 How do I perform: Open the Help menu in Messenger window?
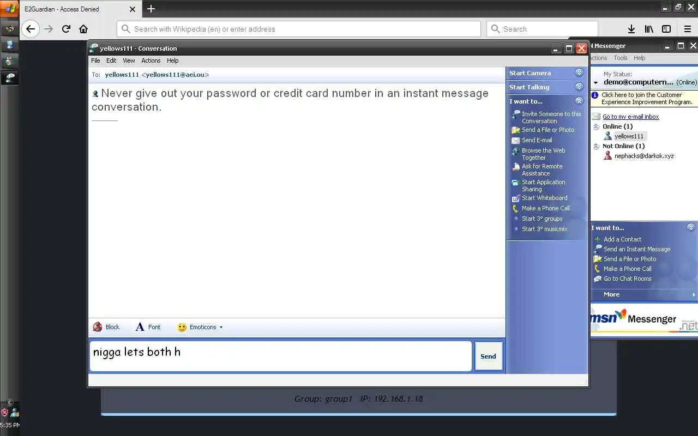point(640,58)
